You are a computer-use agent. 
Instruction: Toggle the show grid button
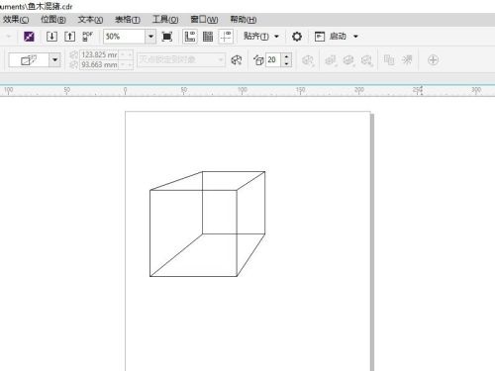[208, 37]
